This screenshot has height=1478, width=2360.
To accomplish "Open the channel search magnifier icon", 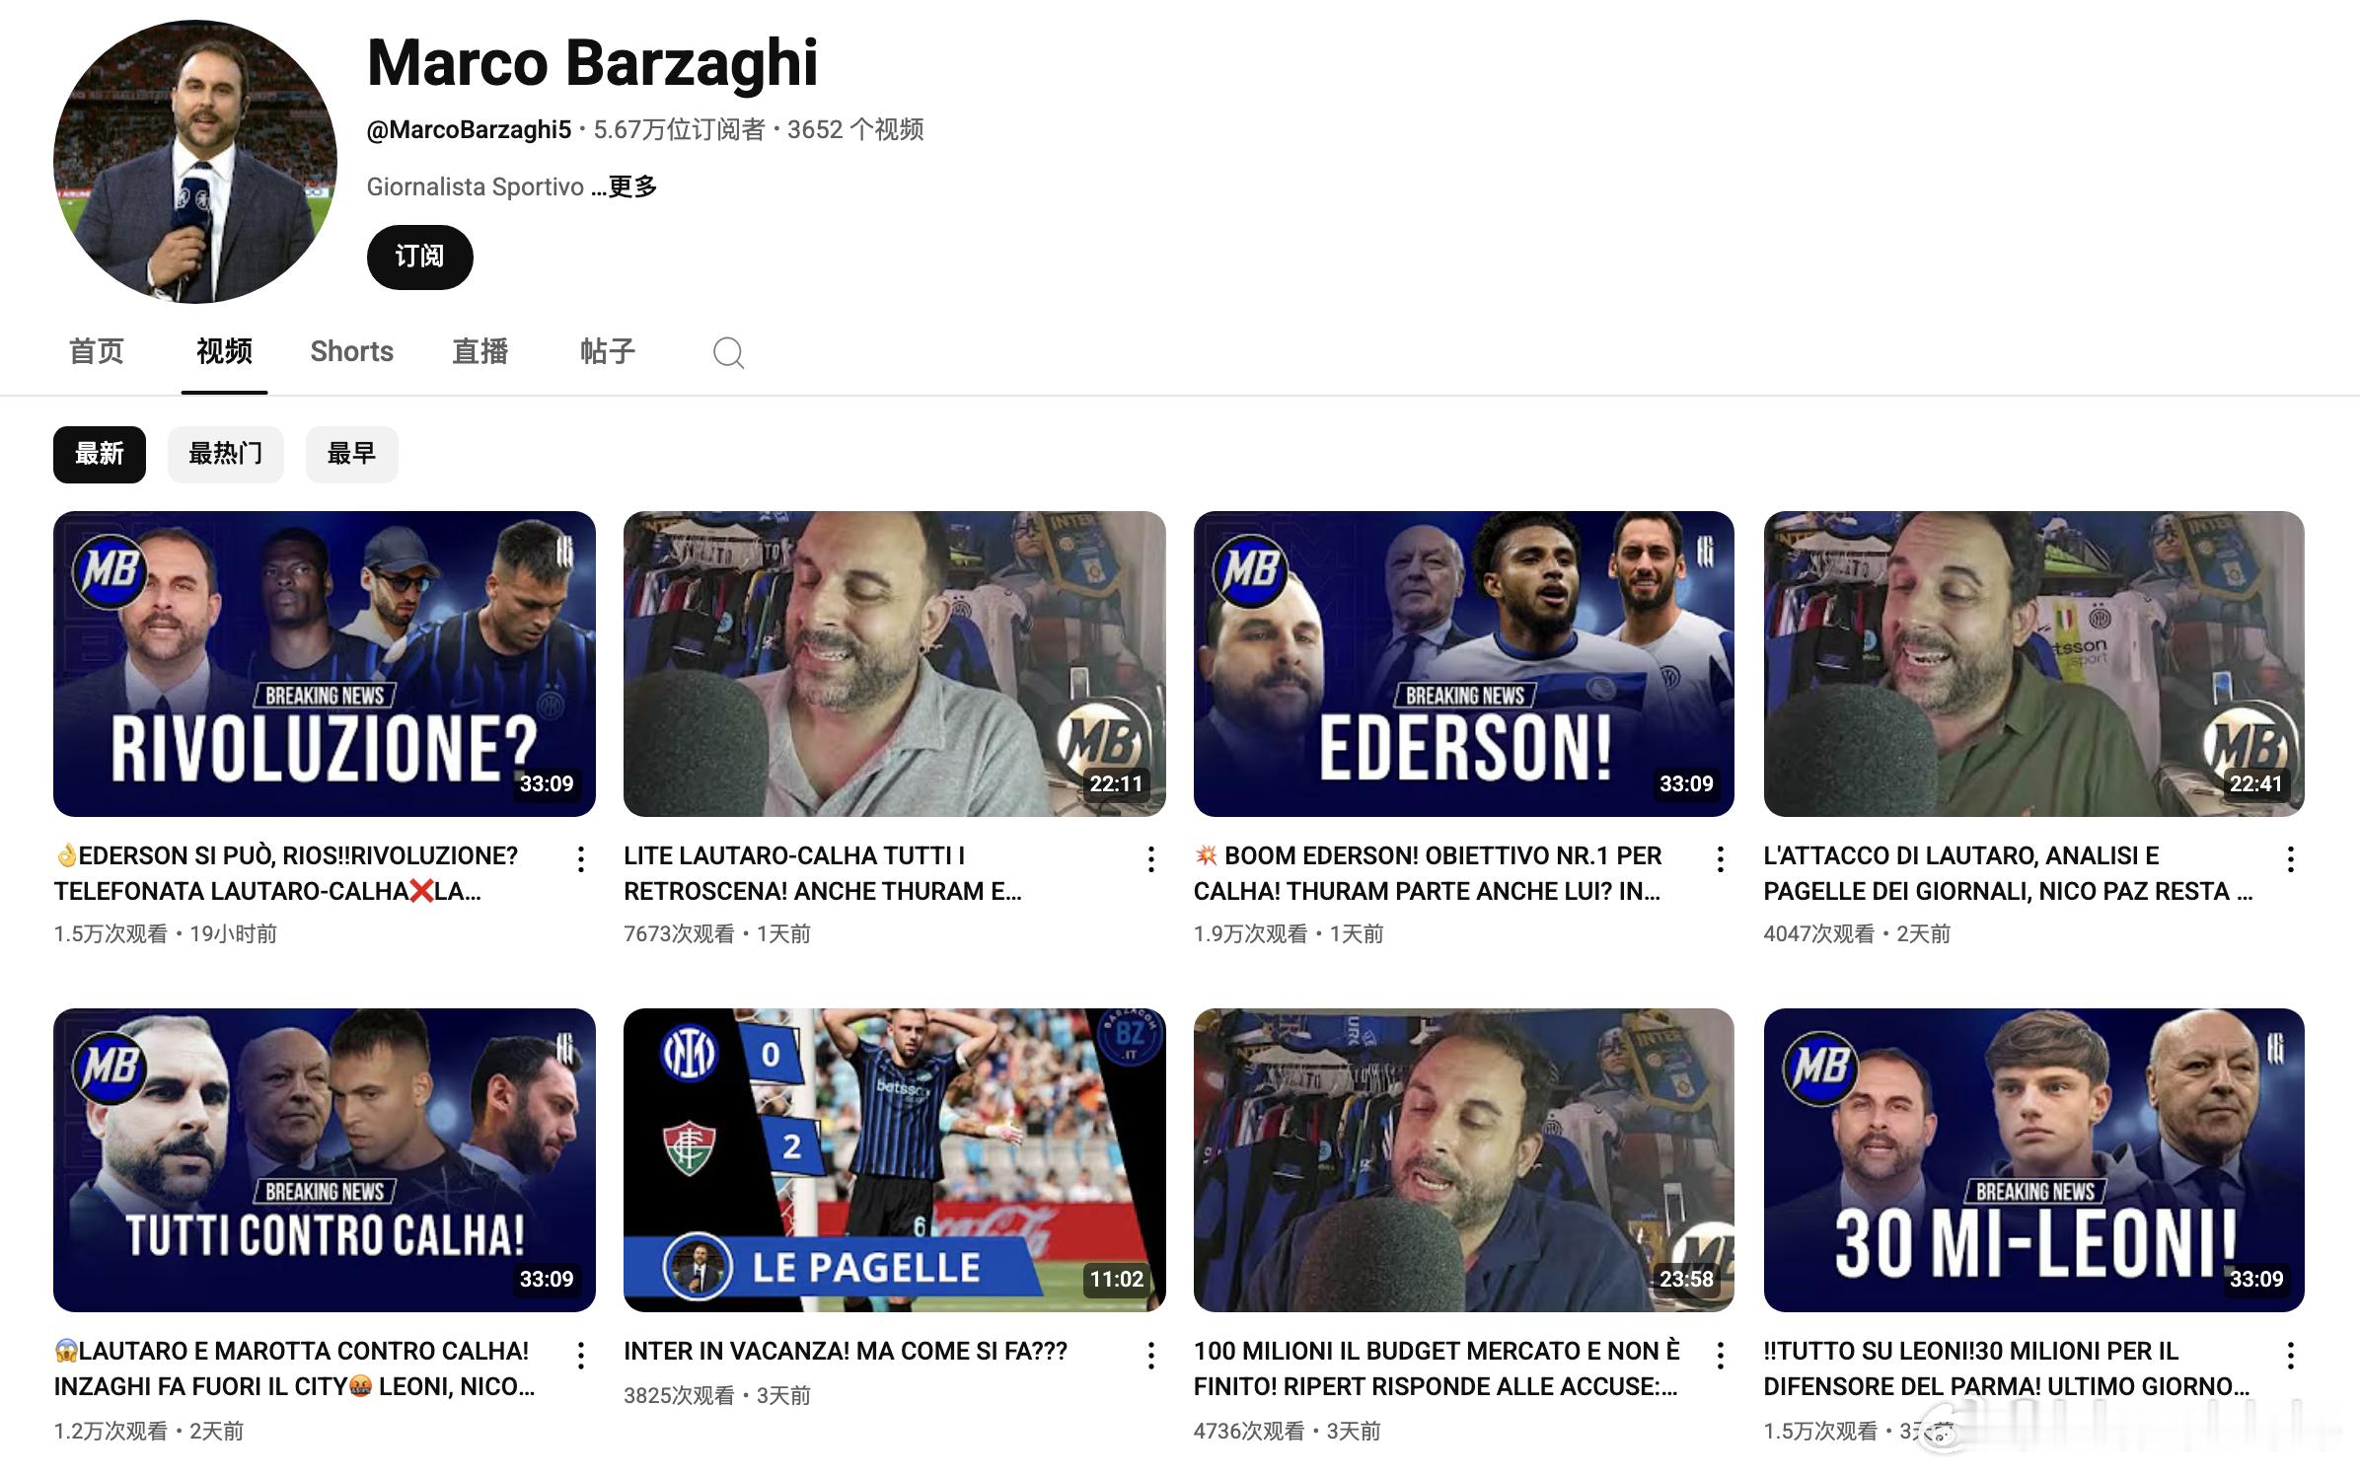I will click(x=728, y=352).
